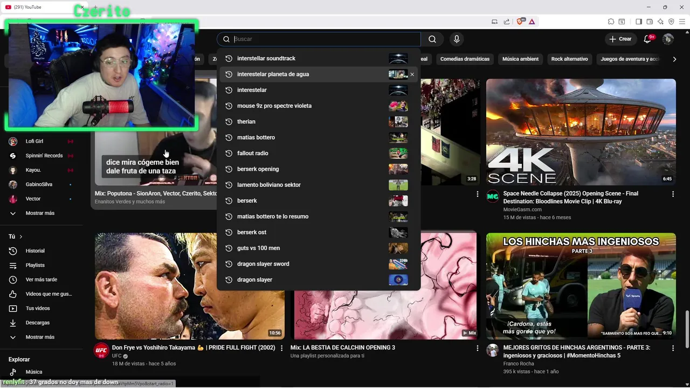Image resolution: width=690 pixels, height=388 pixels.
Task: Open Don Frye vs Takayama fight thumbnail
Action: (x=190, y=286)
